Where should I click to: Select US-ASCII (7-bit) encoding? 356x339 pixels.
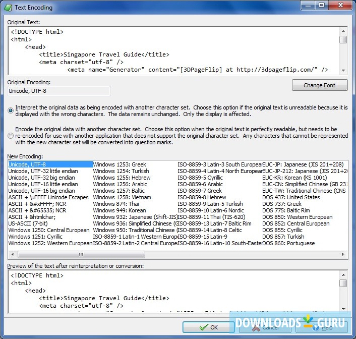28,223
